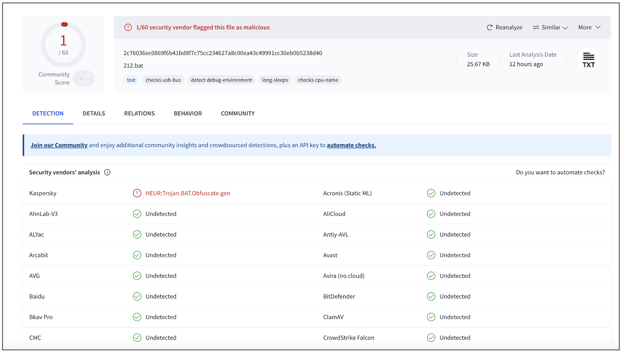Screen dimensions: 621x352
Task: Select the detect-debug-environment tag
Action: [x=221, y=80]
